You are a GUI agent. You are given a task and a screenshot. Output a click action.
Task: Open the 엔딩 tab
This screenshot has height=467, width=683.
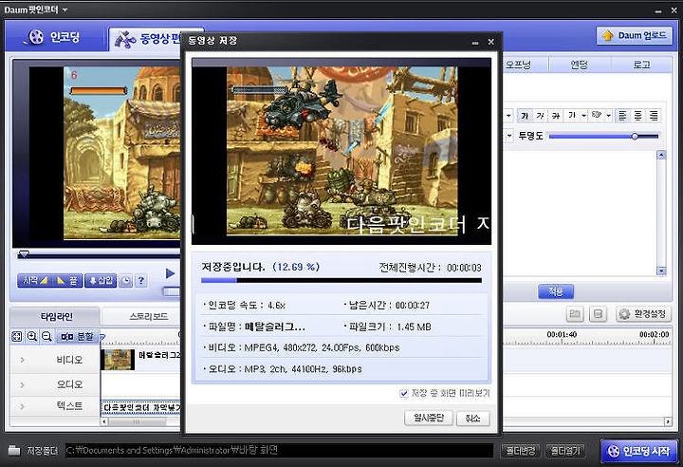tap(580, 65)
